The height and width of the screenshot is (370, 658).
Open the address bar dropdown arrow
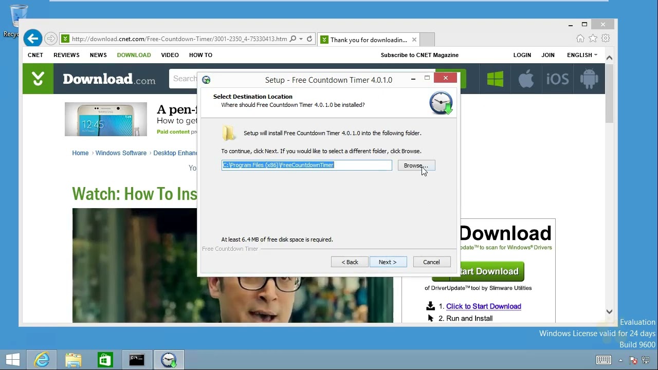(x=301, y=39)
